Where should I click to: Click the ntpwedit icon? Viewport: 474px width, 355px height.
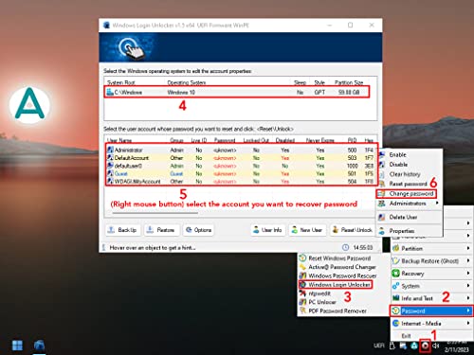coord(302,293)
